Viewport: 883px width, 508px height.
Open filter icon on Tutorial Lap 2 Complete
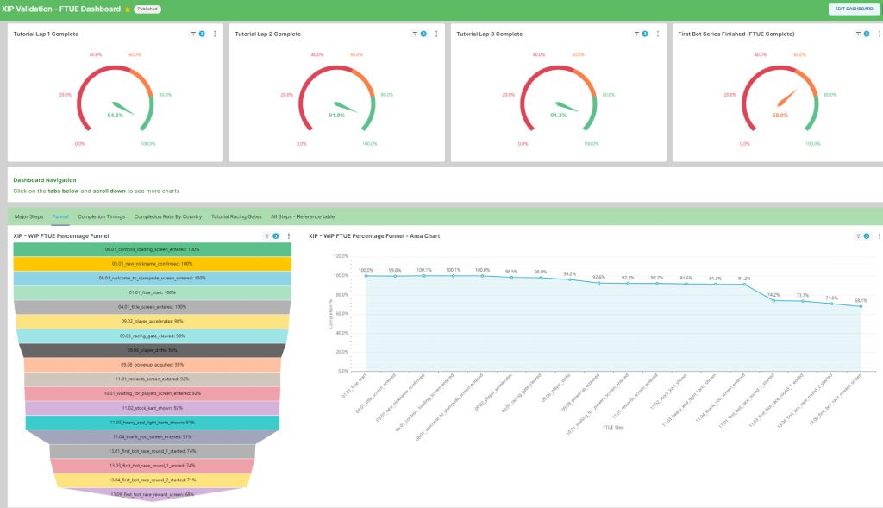coord(415,34)
